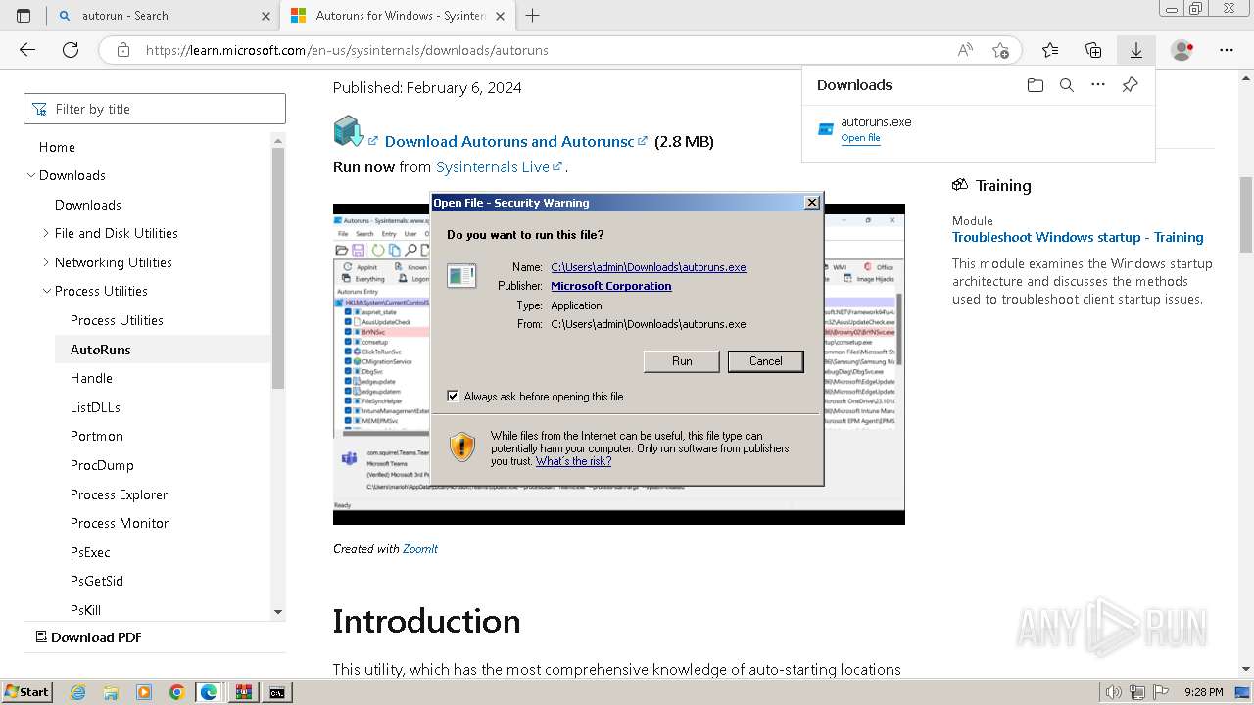This screenshot has width=1254, height=705.
Task: Click Cancel in Security Warning
Action: click(x=766, y=361)
